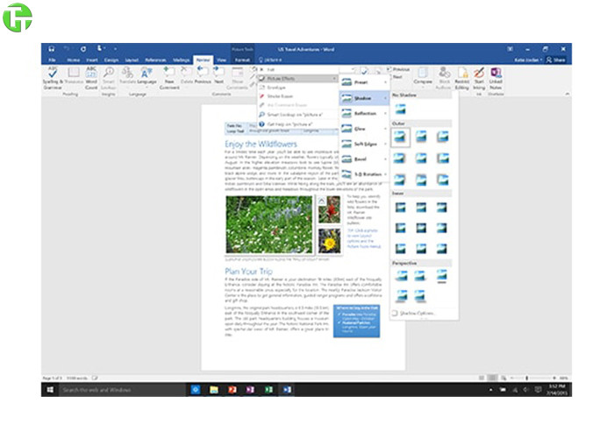Screen dimensions: 614x438
Task: Choose Smart Lookup on "picture a"
Action: 297,115
